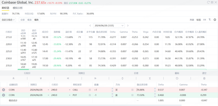The image size is (218, 106).
Task: Select 看跌 puts filter
Action: coord(37,20)
